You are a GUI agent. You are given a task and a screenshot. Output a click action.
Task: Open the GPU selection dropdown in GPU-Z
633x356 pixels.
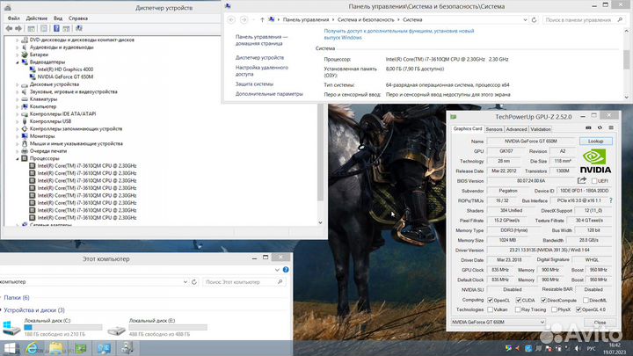(x=498, y=322)
